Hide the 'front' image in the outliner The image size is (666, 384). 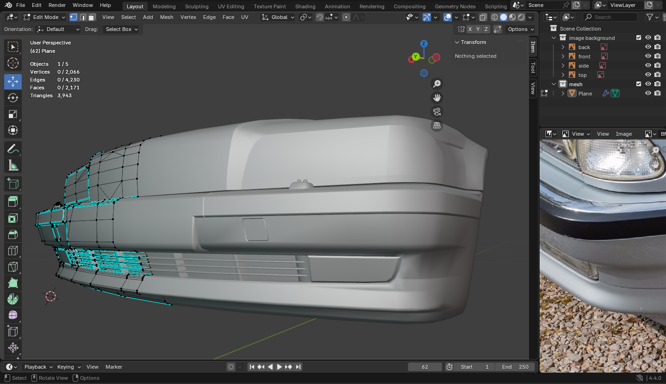[648, 57]
